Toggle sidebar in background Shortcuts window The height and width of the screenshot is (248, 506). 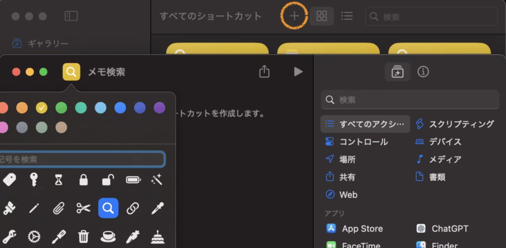click(x=71, y=16)
